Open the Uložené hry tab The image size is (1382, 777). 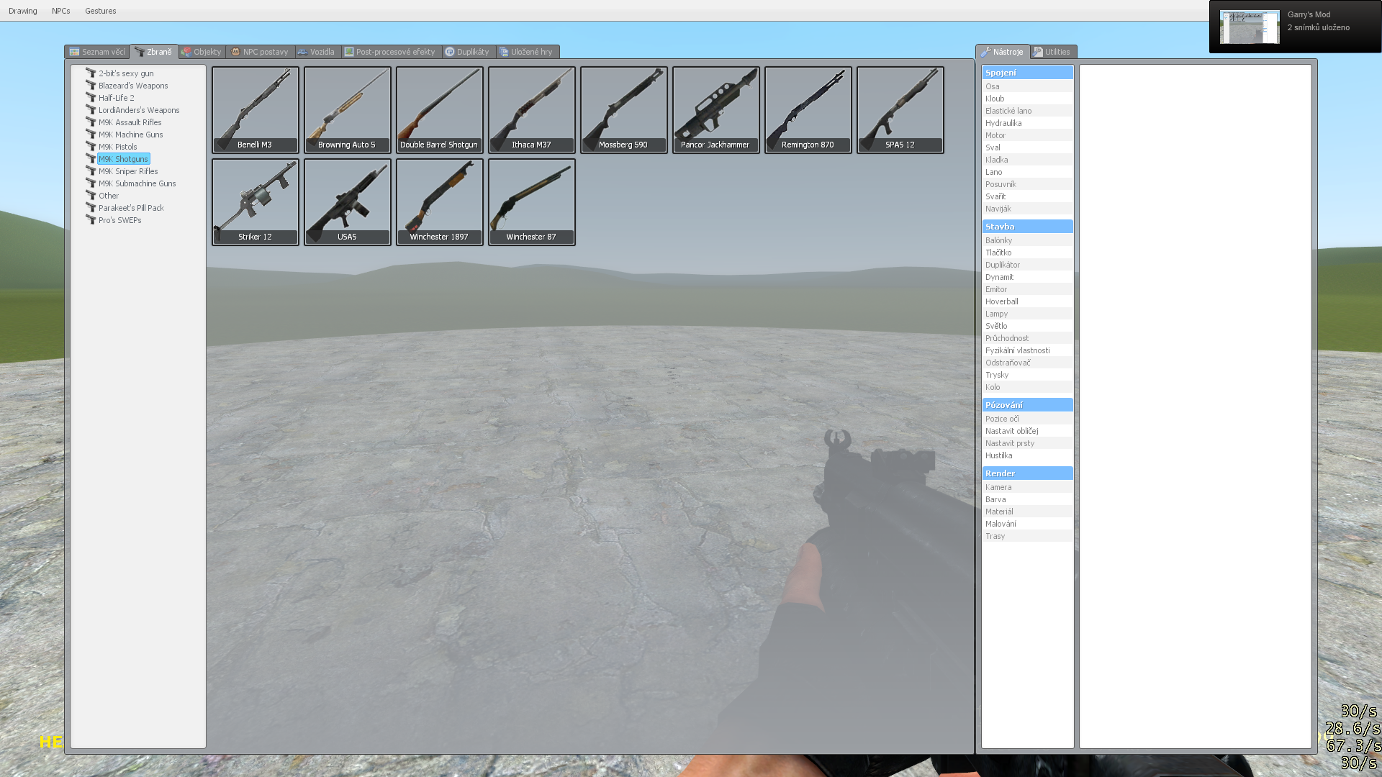pyautogui.click(x=527, y=52)
